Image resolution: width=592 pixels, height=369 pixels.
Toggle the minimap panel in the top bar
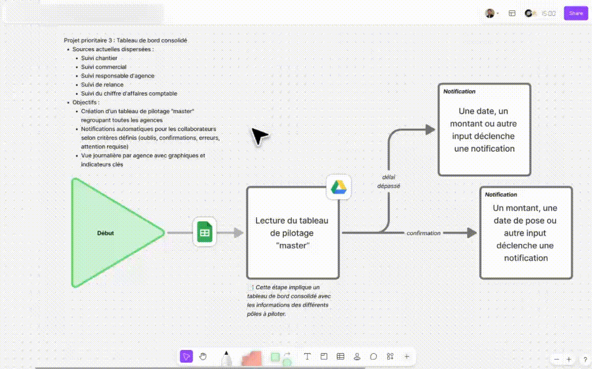(x=512, y=13)
